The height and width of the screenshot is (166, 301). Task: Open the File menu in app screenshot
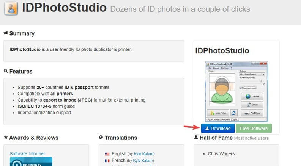click(209, 68)
